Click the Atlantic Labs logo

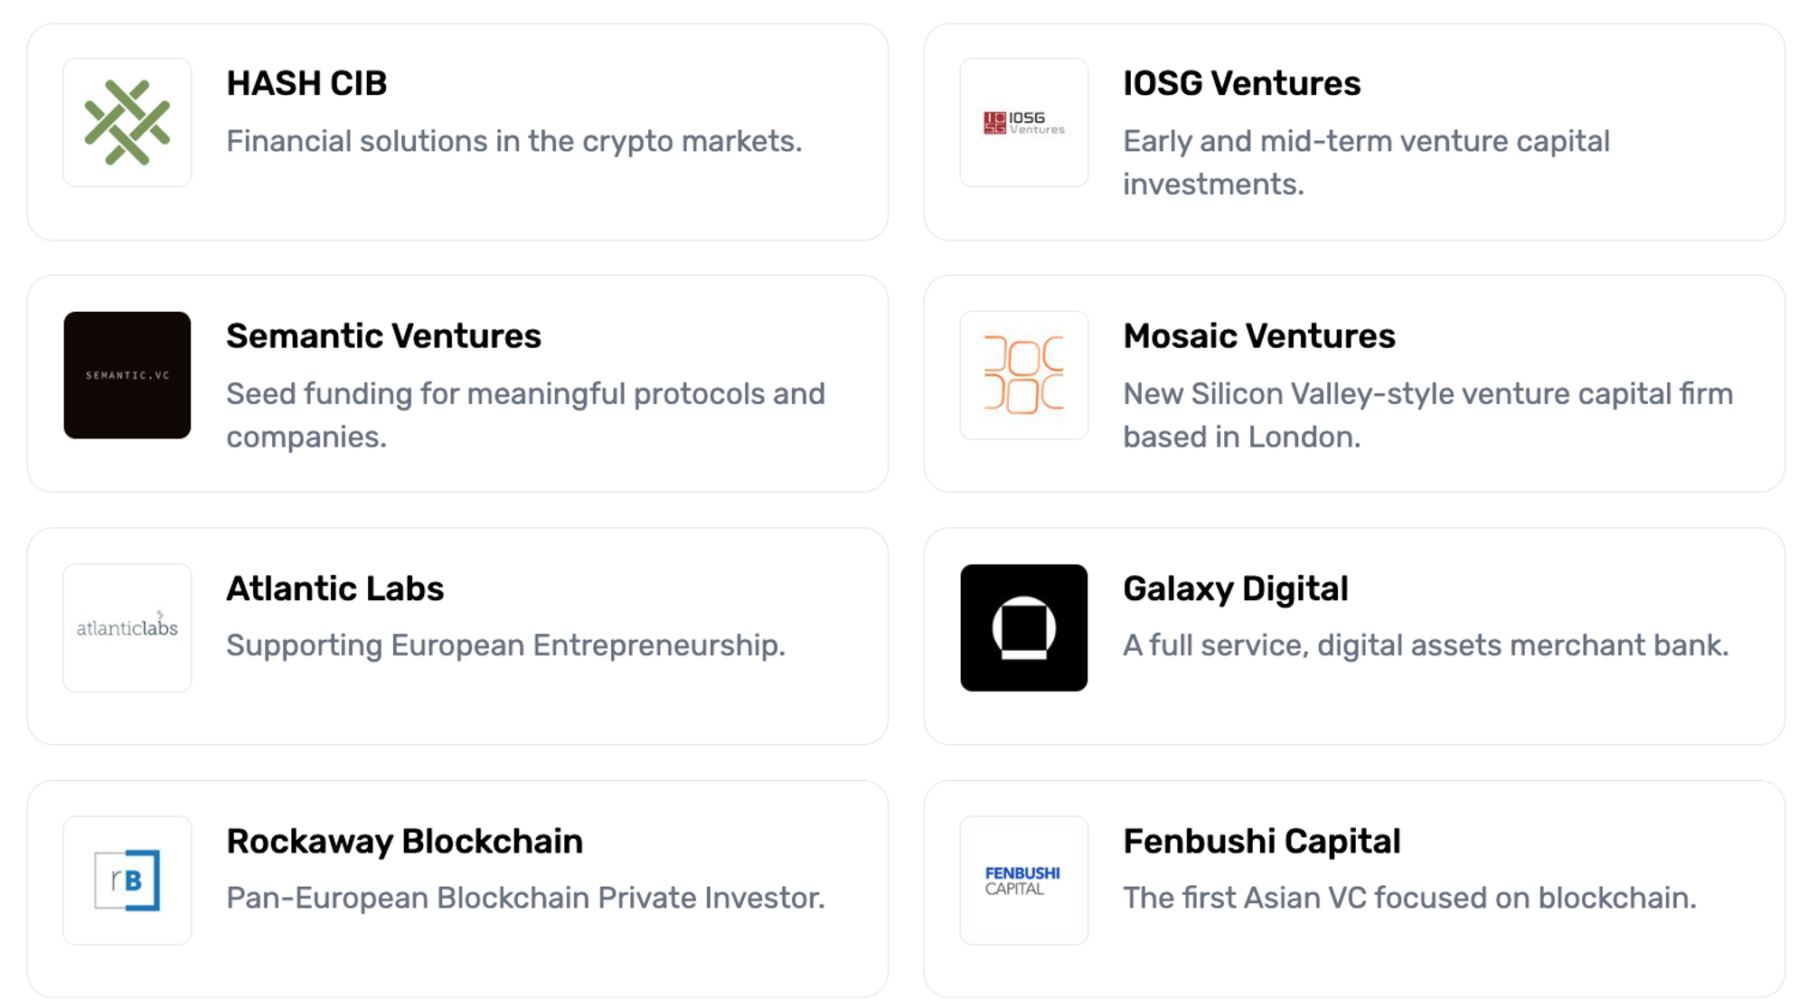(127, 627)
